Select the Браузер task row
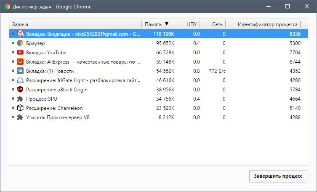 coord(158,43)
